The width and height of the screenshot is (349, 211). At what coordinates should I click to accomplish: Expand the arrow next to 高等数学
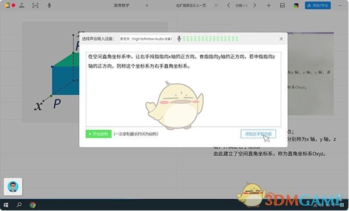[146, 5]
